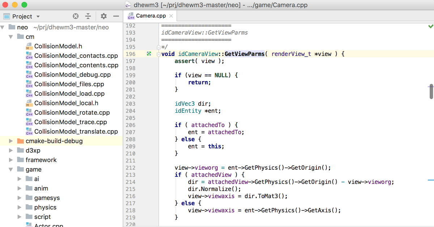Collapse the cm folder
434x227 pixels.
click(x=11, y=37)
